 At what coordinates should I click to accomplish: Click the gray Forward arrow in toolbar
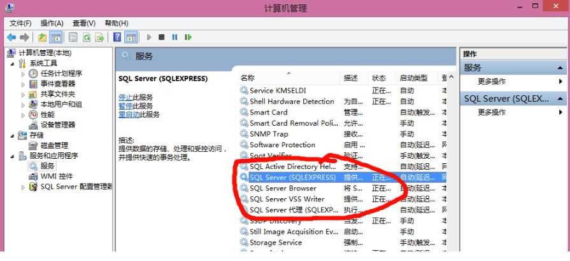point(24,37)
